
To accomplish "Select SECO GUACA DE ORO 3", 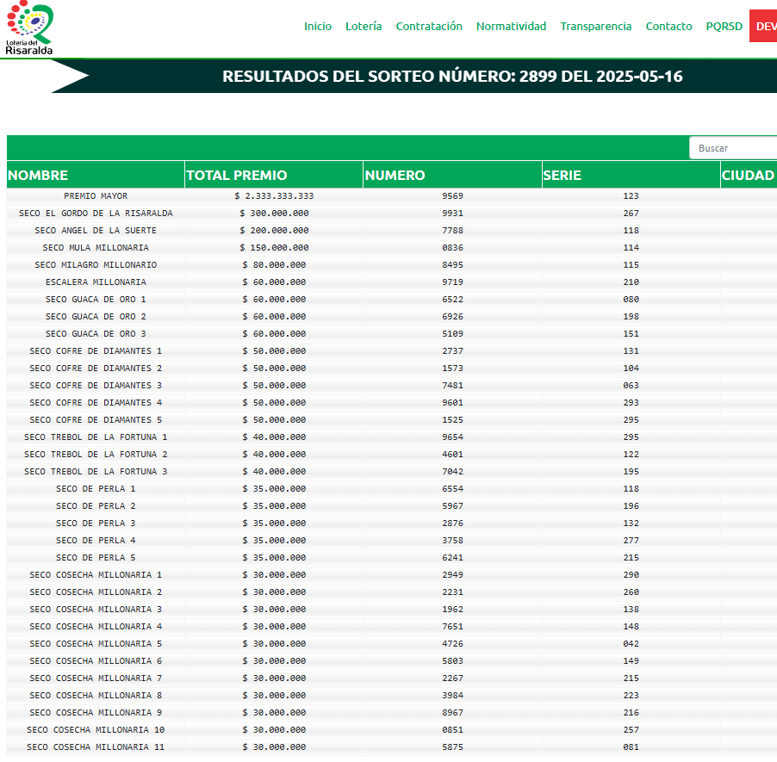I will [96, 334].
